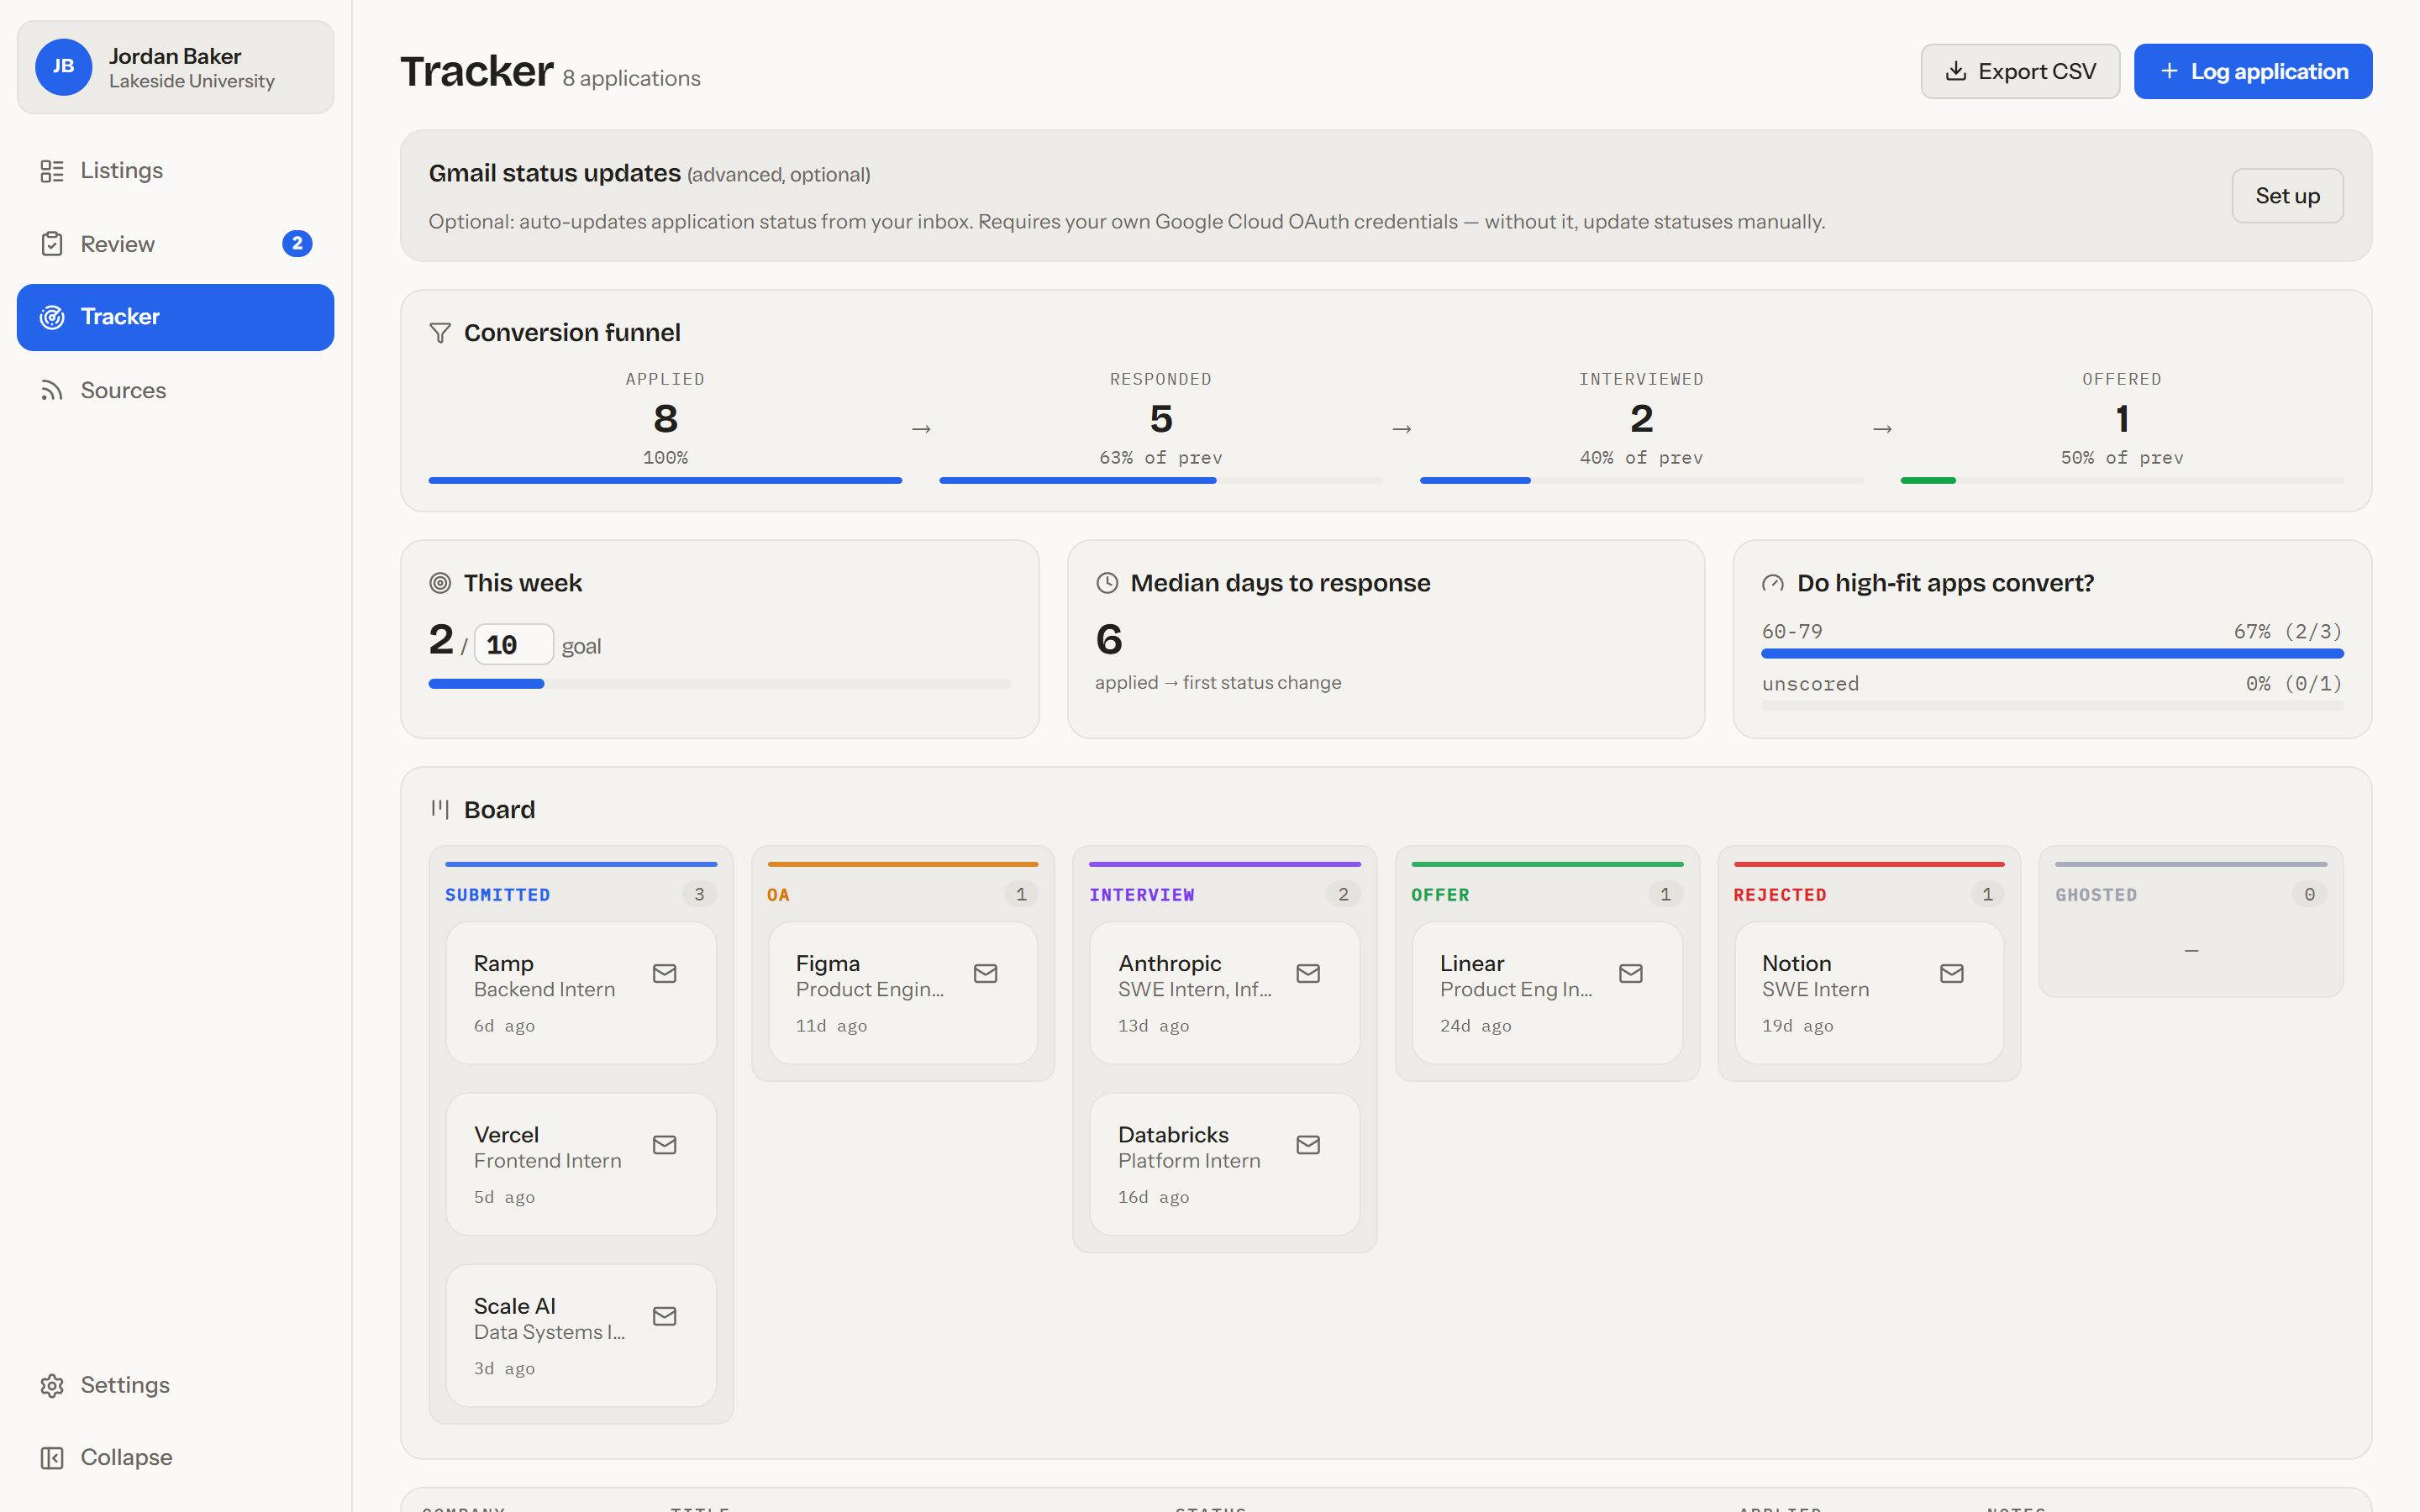Screen dimensions: 2420x1512
Task: Open the Anthropic SWE Intern card
Action: [x=1225, y=993]
